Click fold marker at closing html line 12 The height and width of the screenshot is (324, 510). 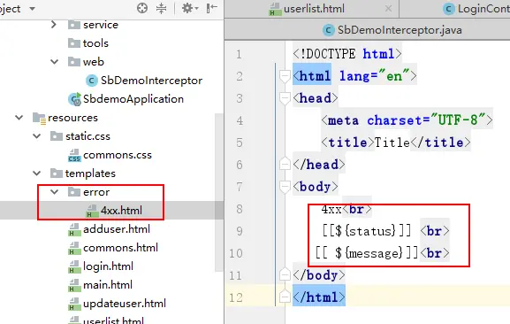click(285, 297)
